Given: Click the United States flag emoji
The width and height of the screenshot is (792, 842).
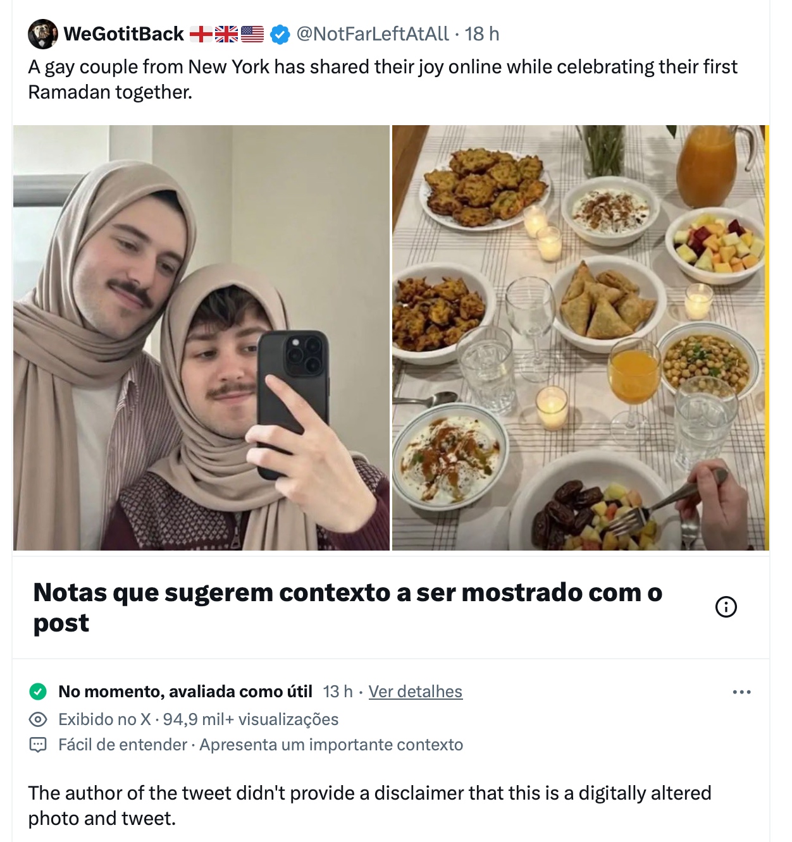Looking at the screenshot, I should coord(252,34).
